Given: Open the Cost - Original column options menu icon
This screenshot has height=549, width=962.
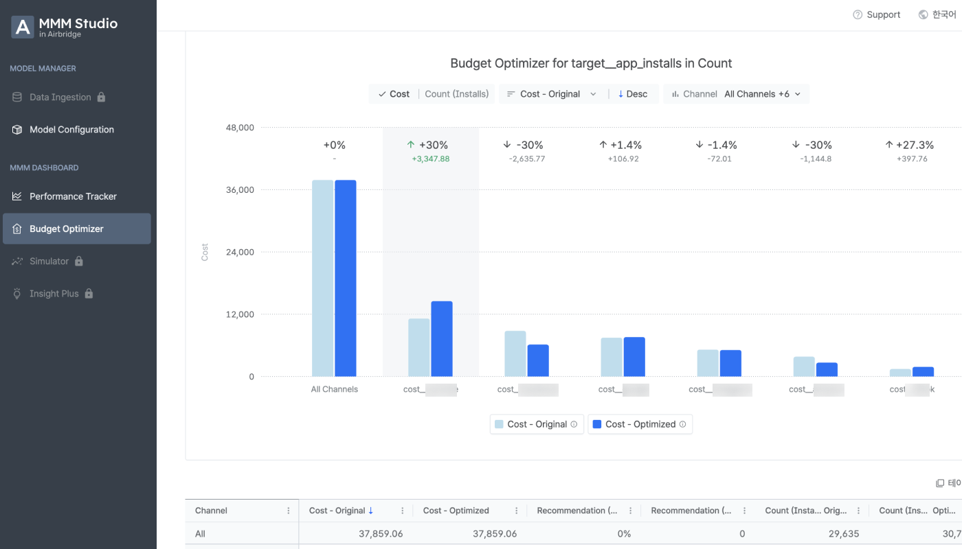Looking at the screenshot, I should (403, 511).
